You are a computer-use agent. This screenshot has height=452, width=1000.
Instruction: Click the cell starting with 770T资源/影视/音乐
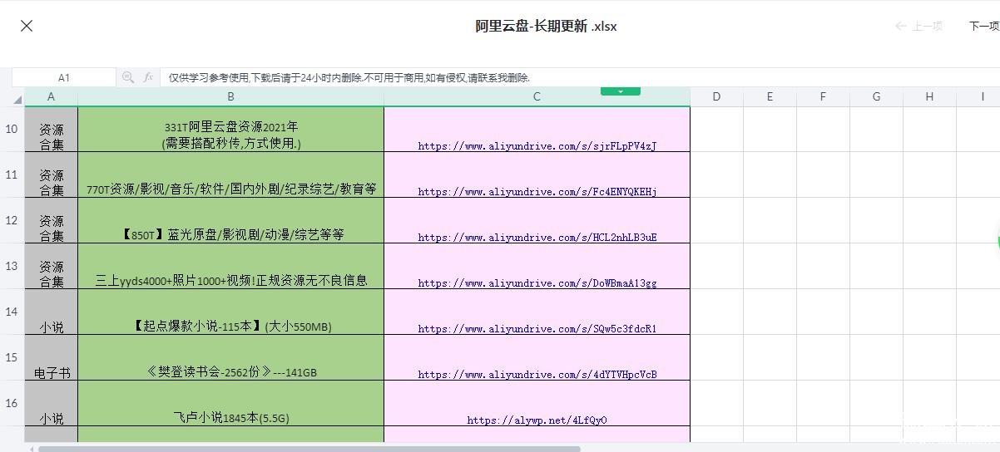tap(230, 174)
